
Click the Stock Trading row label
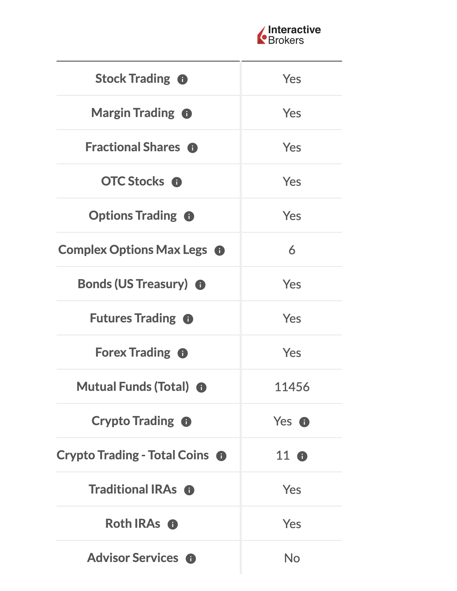tap(133, 79)
